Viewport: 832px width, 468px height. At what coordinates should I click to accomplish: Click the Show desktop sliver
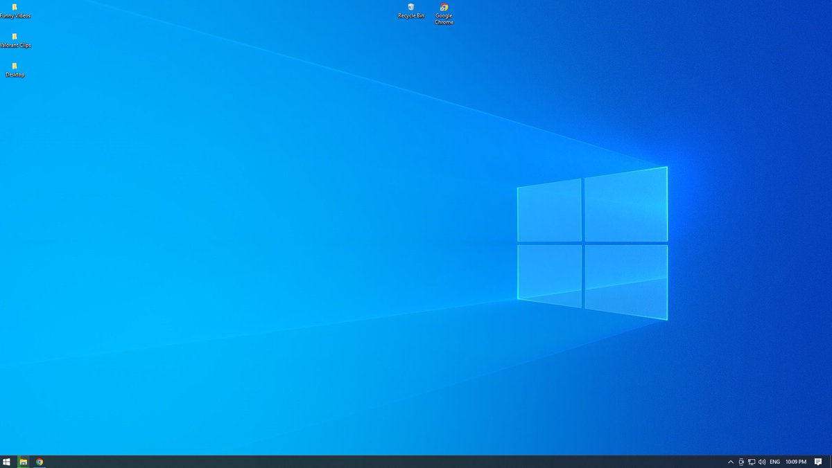point(830,462)
